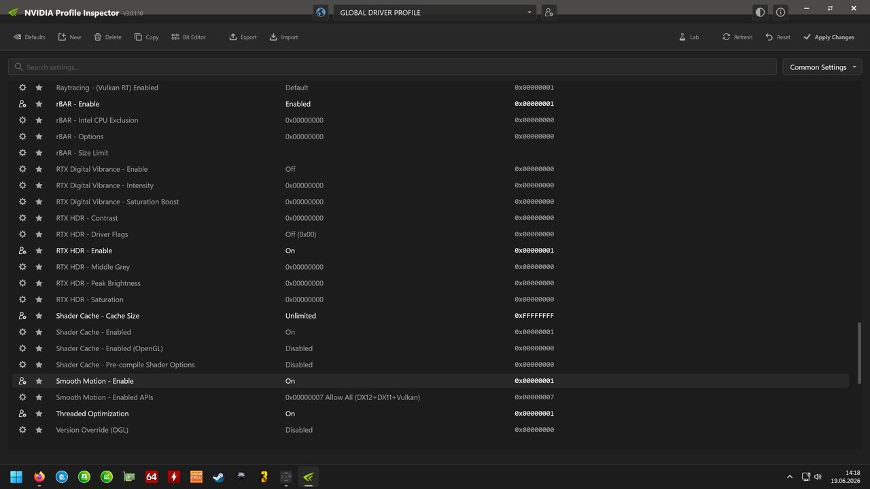Toggle favorite star for RTX HDR - Contrast
870x489 pixels.
click(39, 218)
